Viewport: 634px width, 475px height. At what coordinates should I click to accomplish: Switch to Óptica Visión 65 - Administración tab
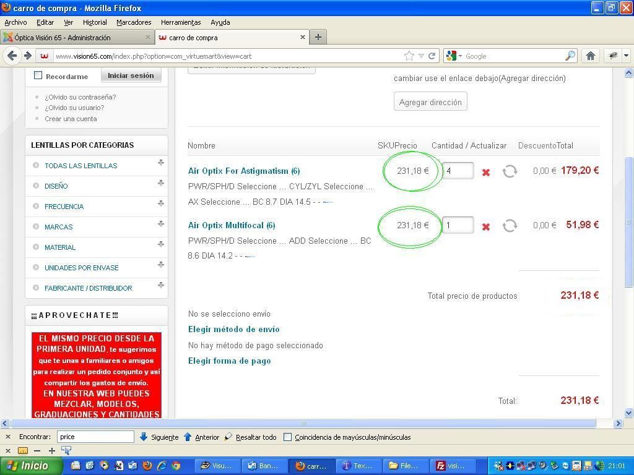77,37
